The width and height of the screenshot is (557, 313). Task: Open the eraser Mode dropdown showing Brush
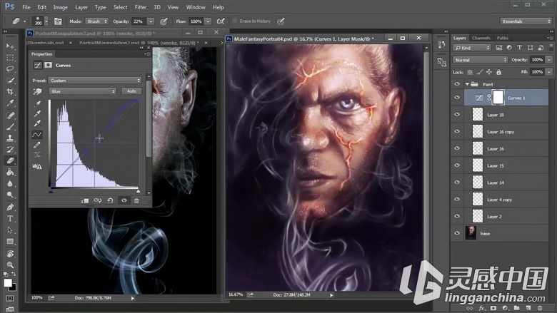(x=96, y=21)
